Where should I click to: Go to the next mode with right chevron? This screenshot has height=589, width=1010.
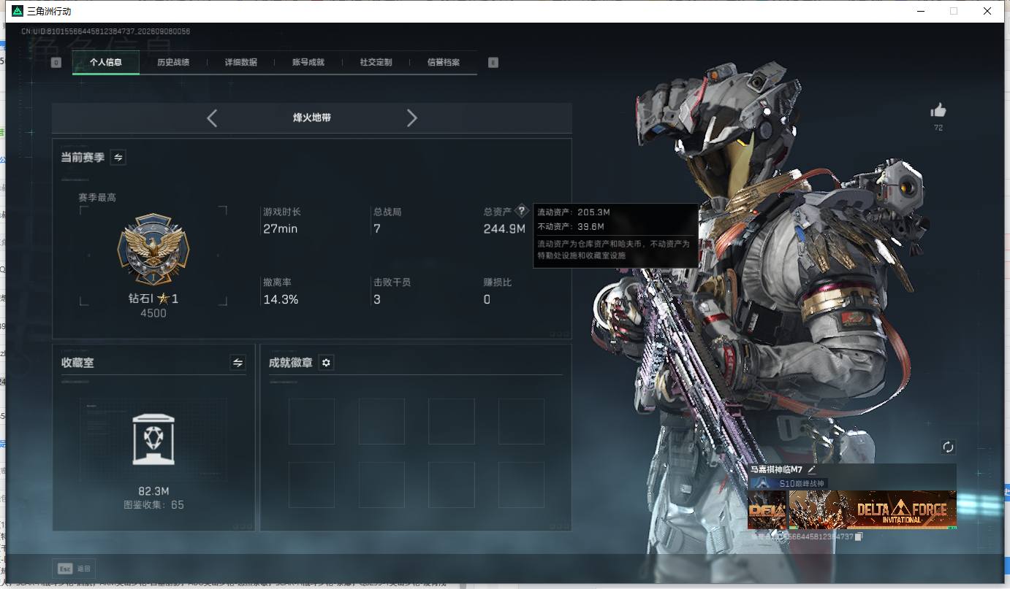(x=412, y=118)
